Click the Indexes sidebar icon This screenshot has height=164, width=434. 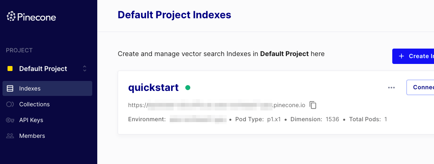[x=10, y=88]
